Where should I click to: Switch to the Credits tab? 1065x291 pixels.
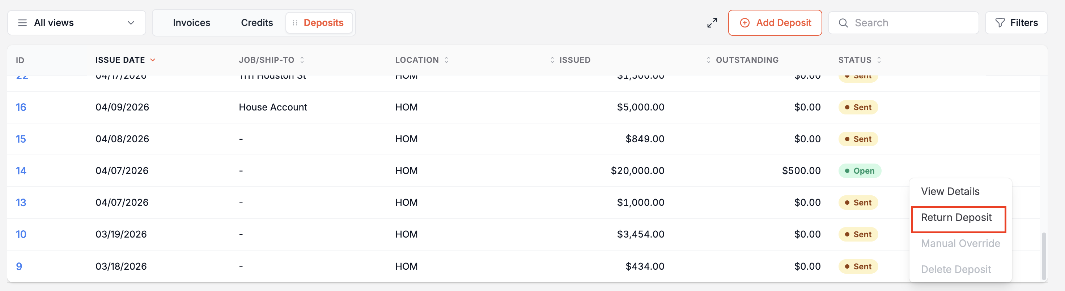pos(257,23)
